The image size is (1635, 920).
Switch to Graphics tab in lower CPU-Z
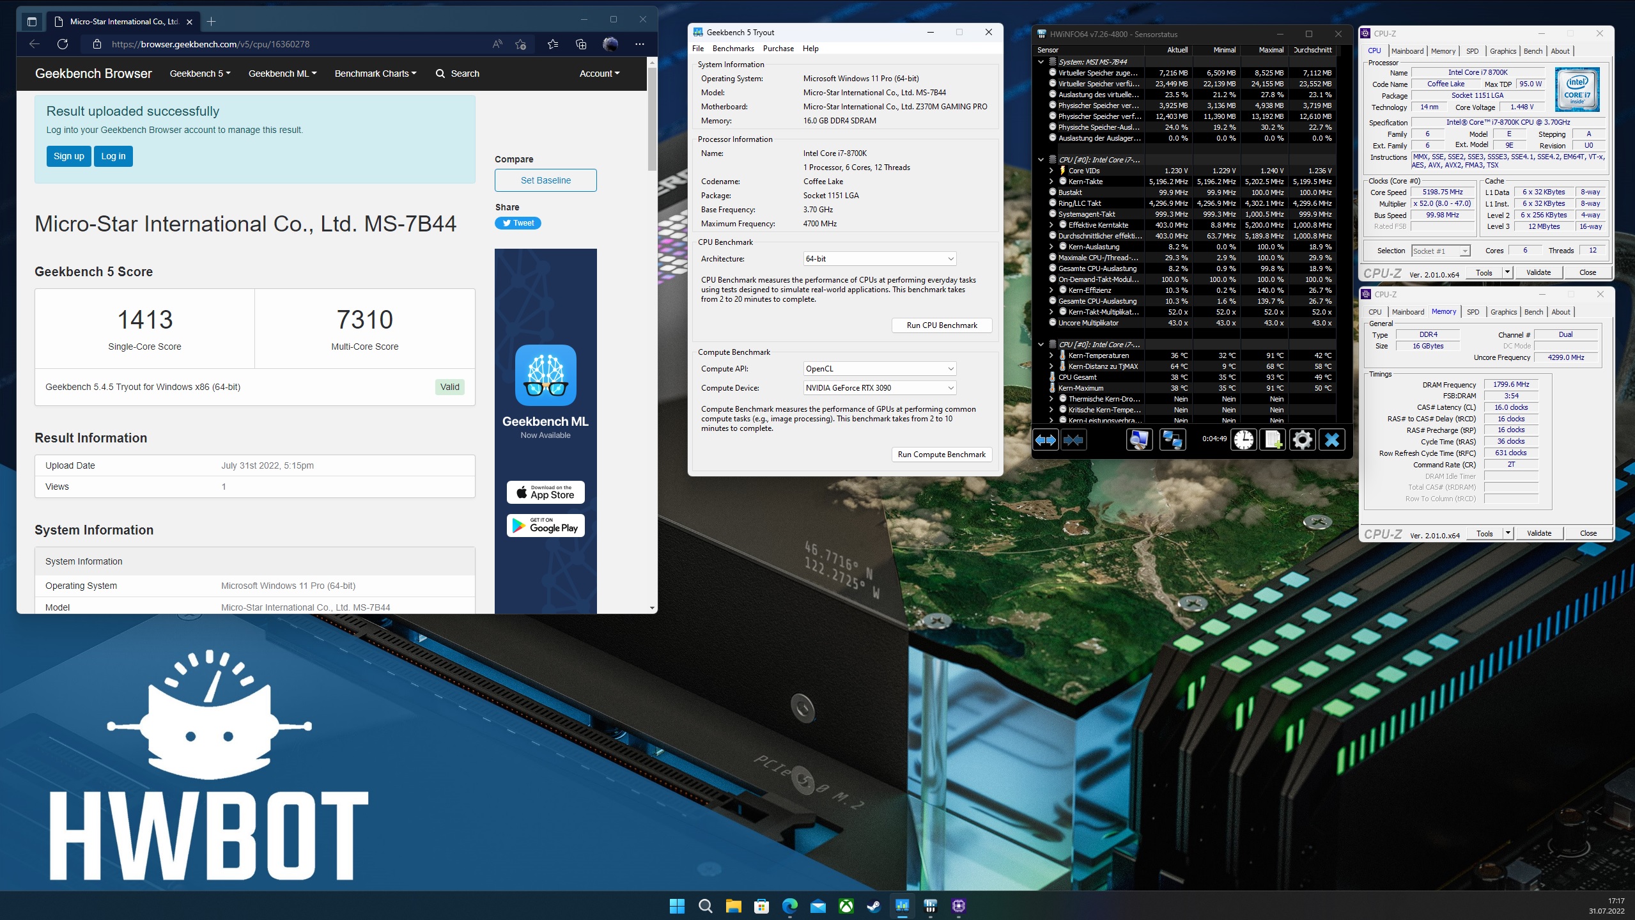pyautogui.click(x=1503, y=312)
